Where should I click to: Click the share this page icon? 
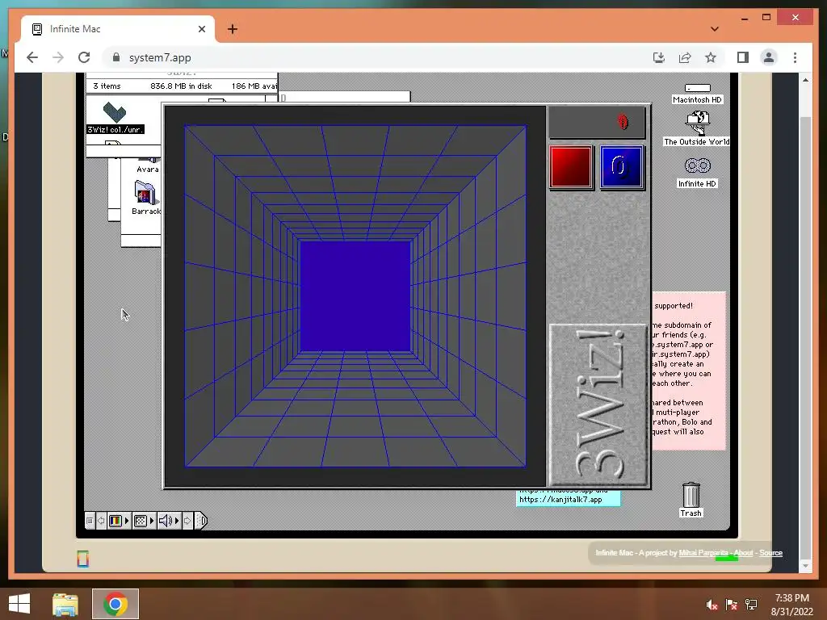[685, 57]
